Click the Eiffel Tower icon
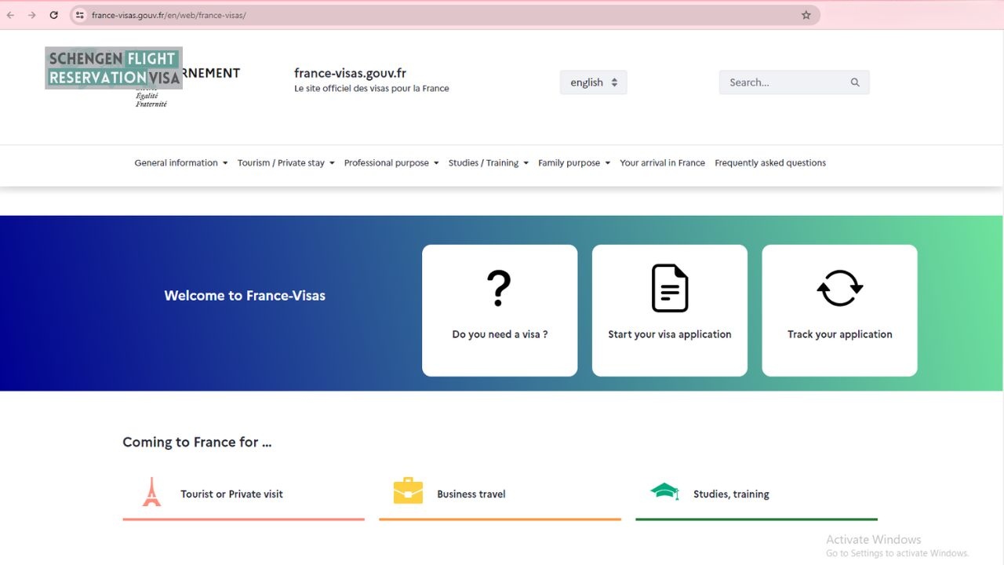The image size is (1004, 565). click(151, 492)
